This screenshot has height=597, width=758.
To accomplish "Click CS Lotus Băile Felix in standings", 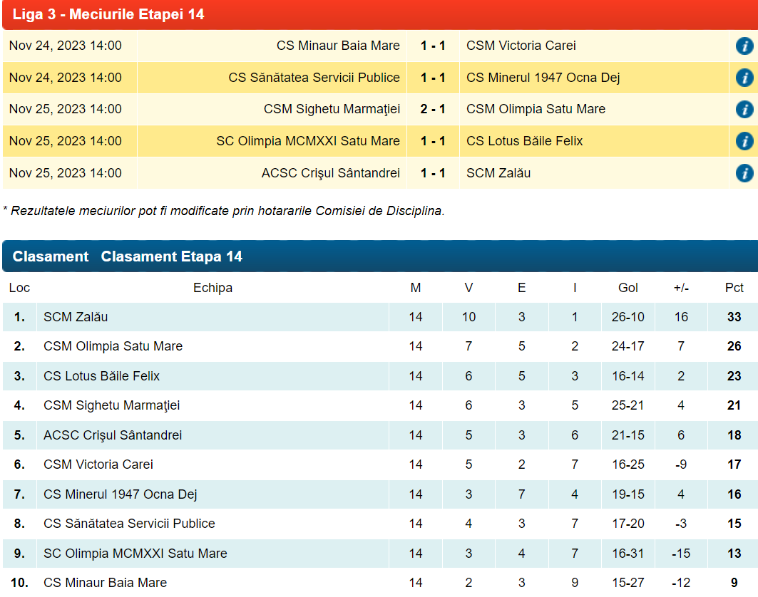I will [x=101, y=376].
